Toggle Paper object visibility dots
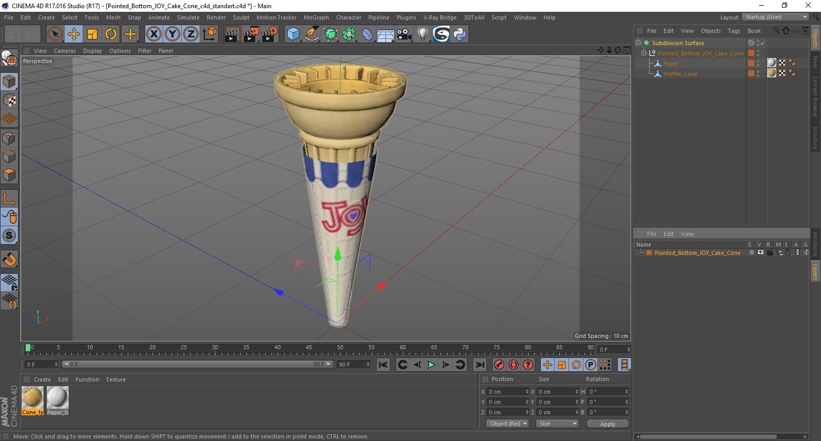This screenshot has height=441, width=821. click(758, 64)
